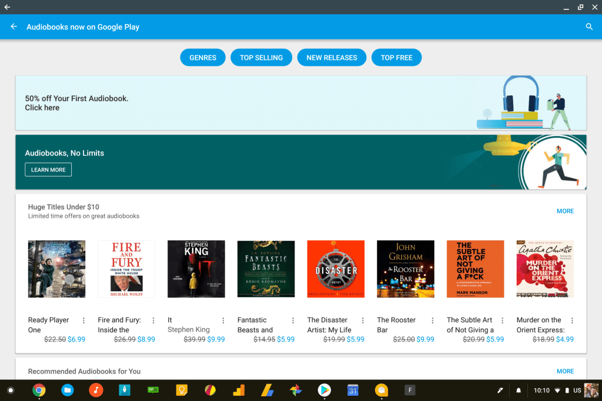This screenshot has height=401, width=602.
Task: Open options menu for Fire and Fury
Action: pos(153,321)
